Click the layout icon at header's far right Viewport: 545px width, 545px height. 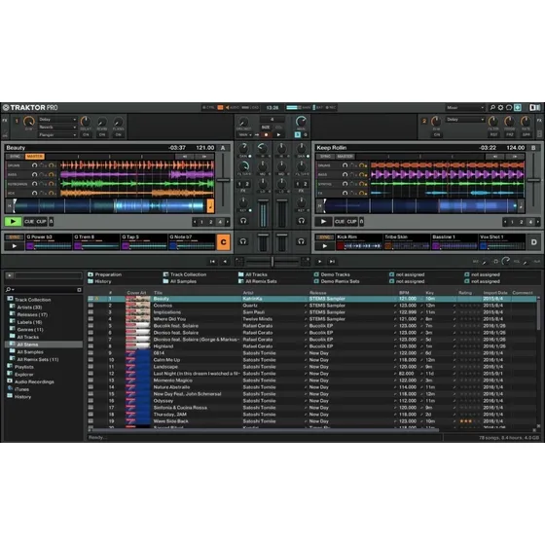pyautogui.click(x=534, y=108)
